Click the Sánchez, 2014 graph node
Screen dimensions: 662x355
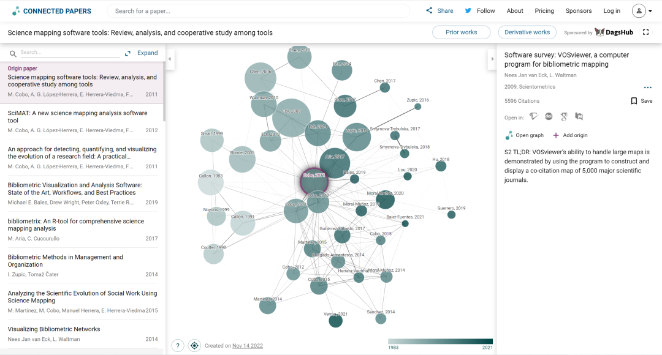(381, 318)
